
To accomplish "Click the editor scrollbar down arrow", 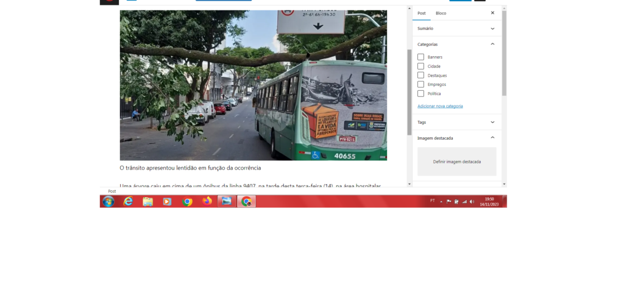I will click(409, 184).
